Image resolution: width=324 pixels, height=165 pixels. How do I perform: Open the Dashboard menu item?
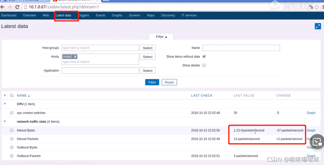click(x=9, y=15)
